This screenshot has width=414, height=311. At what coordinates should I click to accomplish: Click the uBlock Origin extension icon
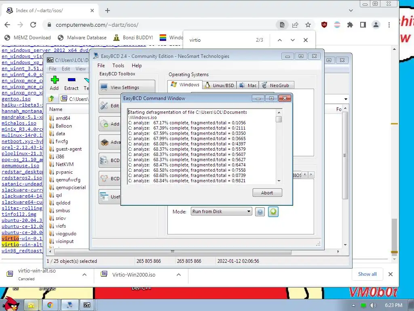pos(324,25)
